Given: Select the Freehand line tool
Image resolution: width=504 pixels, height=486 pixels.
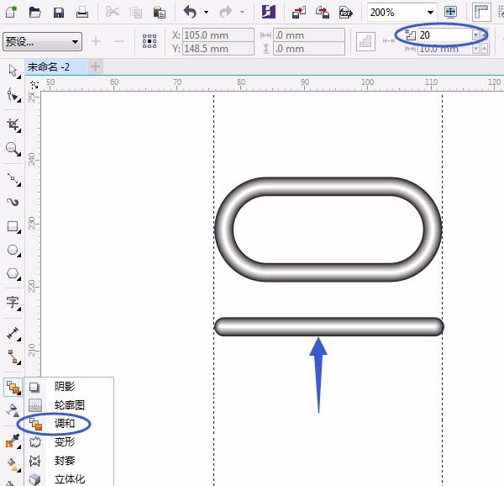Looking at the screenshot, I should (13, 179).
